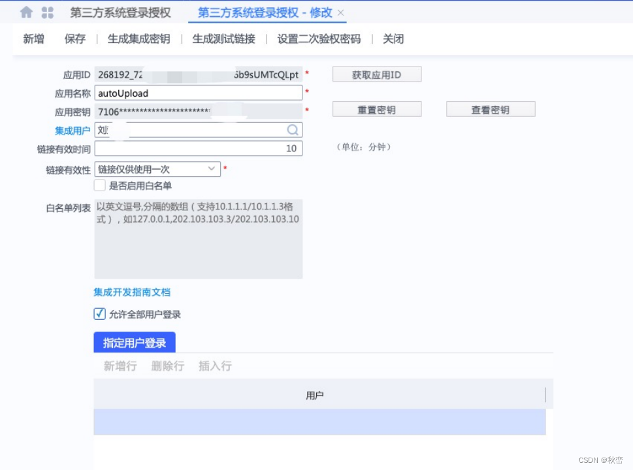Select the 指定用户登录 tab

click(x=135, y=343)
